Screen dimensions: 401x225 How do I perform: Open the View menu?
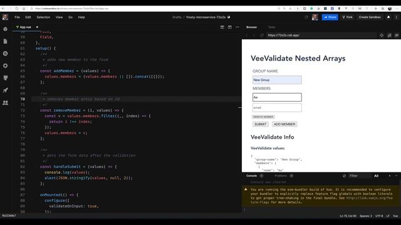click(59, 17)
